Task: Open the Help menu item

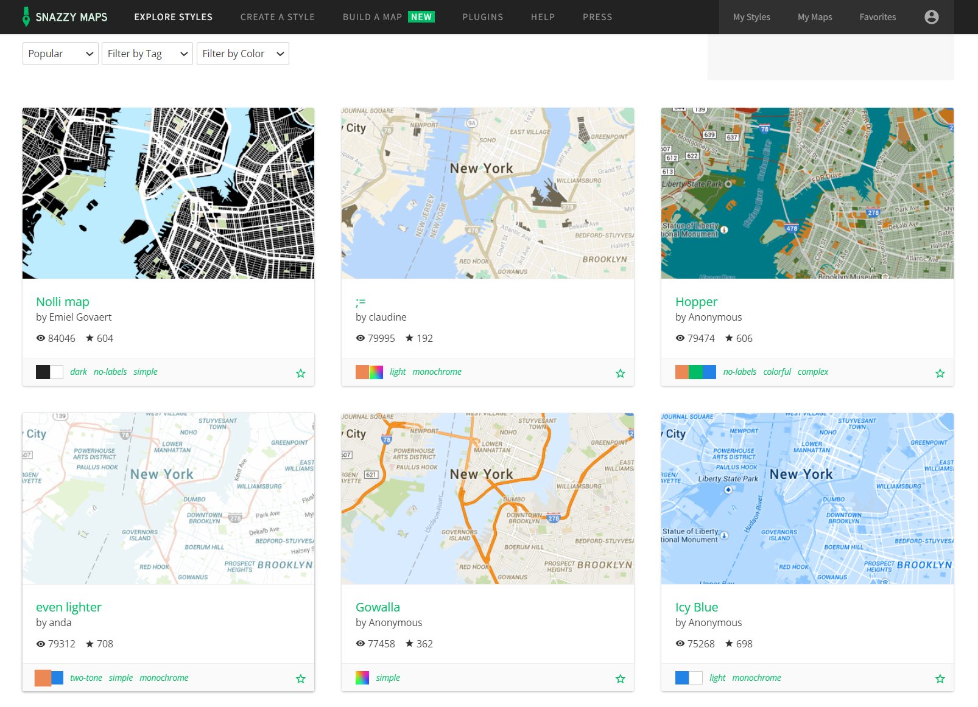Action: coord(543,17)
